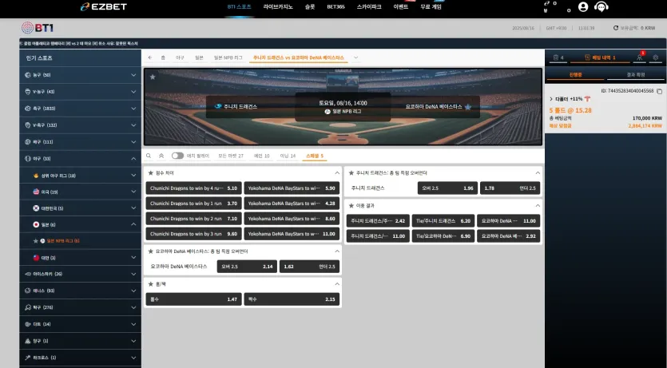Expand the 농구 (50) sidebar category

(x=80, y=75)
